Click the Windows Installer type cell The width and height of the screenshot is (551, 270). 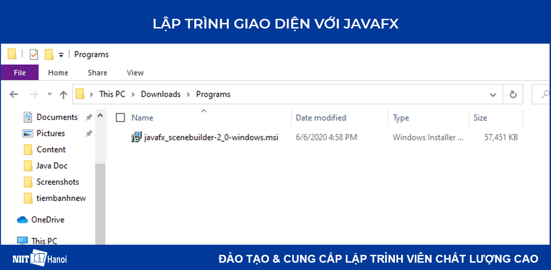(x=428, y=137)
